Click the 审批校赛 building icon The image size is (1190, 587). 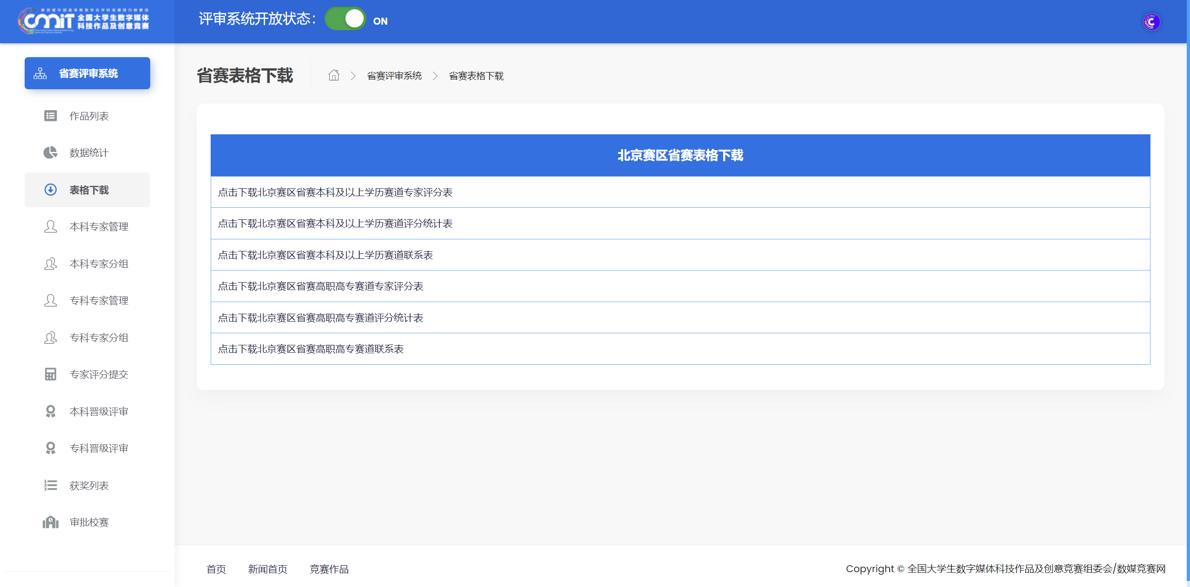pyautogui.click(x=50, y=522)
